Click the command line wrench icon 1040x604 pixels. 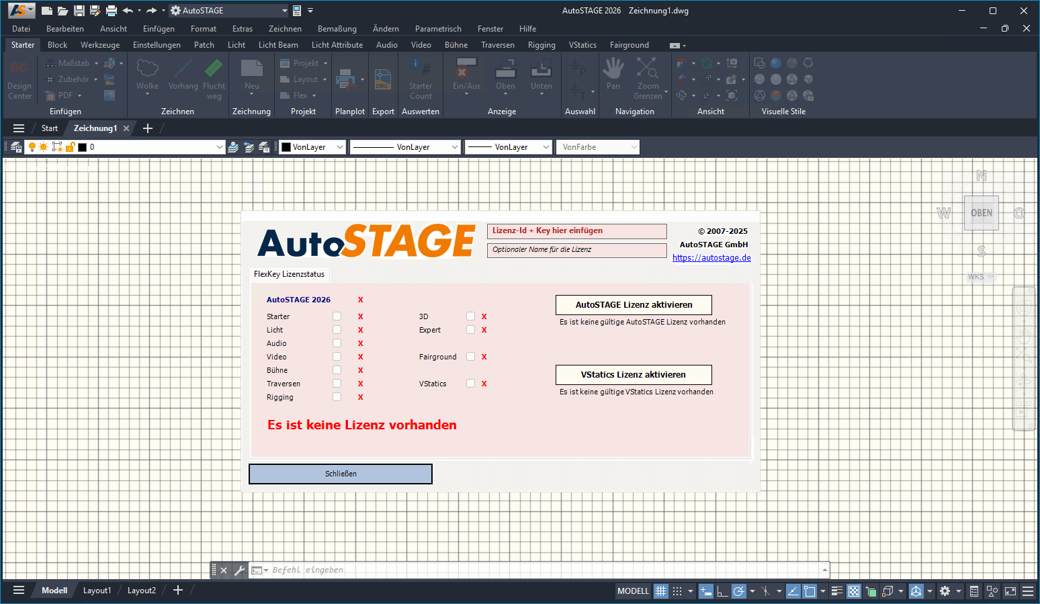pyautogui.click(x=240, y=570)
